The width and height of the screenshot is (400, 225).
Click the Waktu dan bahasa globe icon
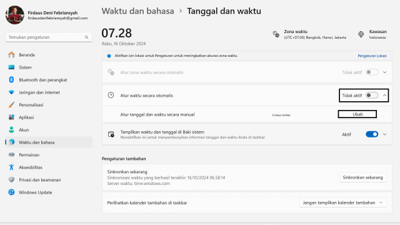coord(11,142)
